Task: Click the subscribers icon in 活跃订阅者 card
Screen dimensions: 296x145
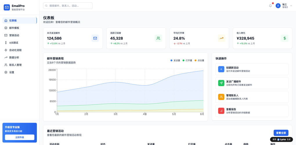Action: click(158, 38)
